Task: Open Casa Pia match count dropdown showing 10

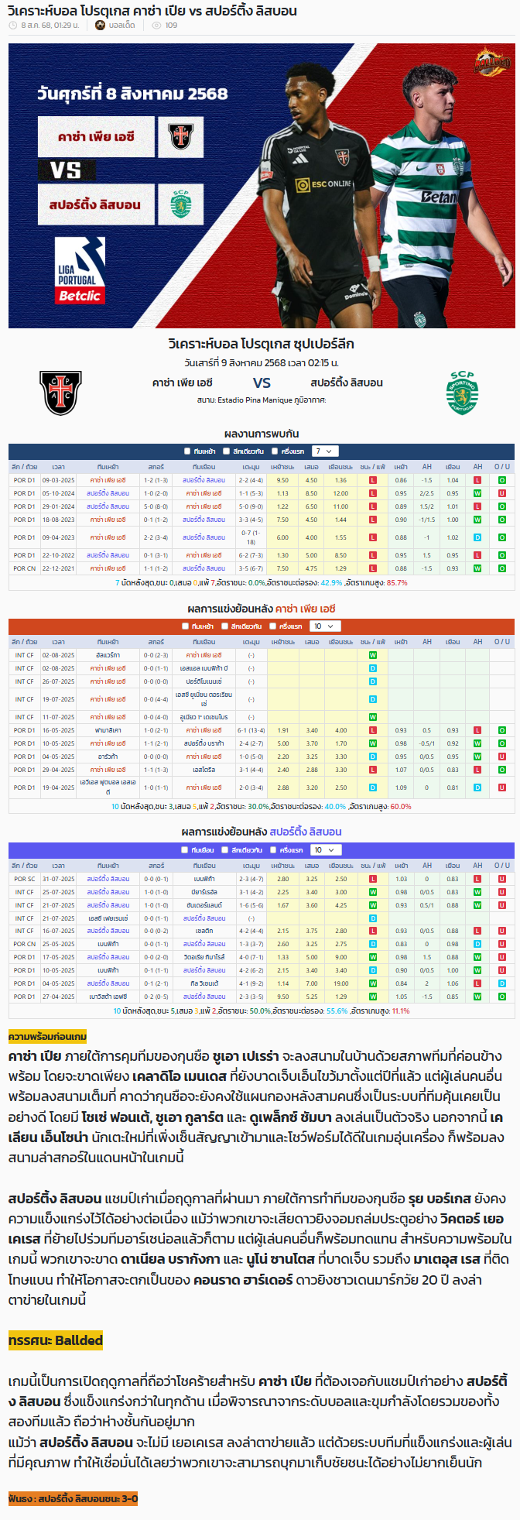Action: pyautogui.click(x=323, y=626)
